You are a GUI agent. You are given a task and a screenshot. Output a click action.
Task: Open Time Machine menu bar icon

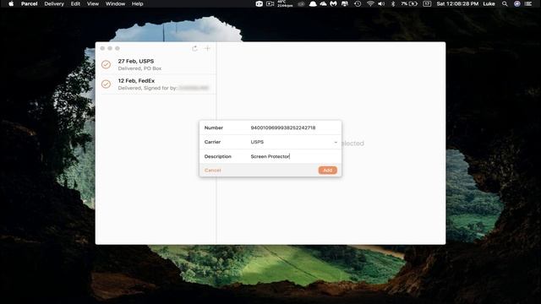click(358, 3)
